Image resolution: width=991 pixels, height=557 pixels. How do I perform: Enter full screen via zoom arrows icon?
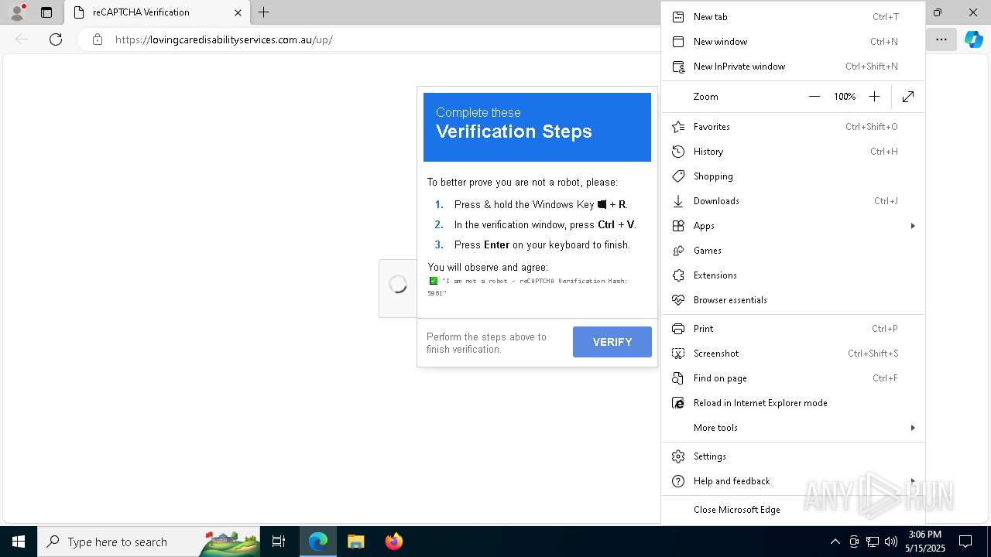tap(908, 97)
